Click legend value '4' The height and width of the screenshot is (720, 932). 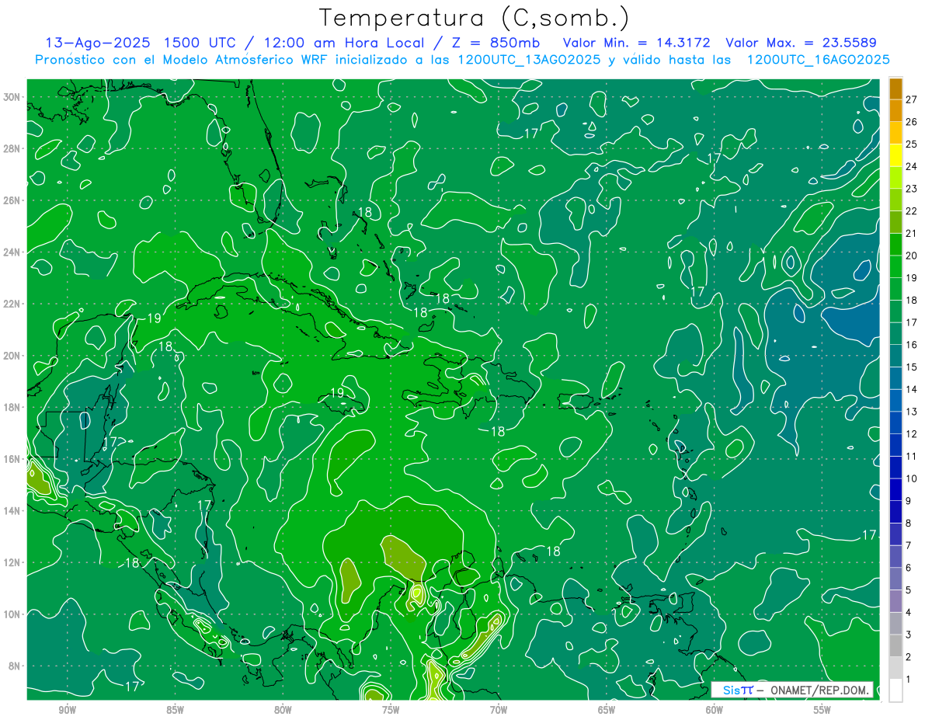(x=909, y=613)
